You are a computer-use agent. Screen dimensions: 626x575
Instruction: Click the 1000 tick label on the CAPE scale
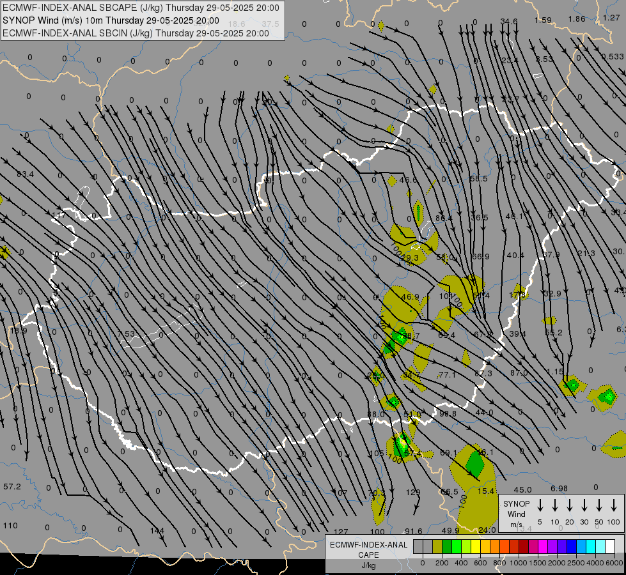[x=518, y=563]
